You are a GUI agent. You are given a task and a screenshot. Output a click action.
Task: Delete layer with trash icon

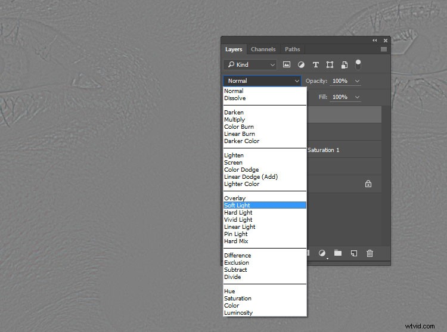[x=370, y=253]
